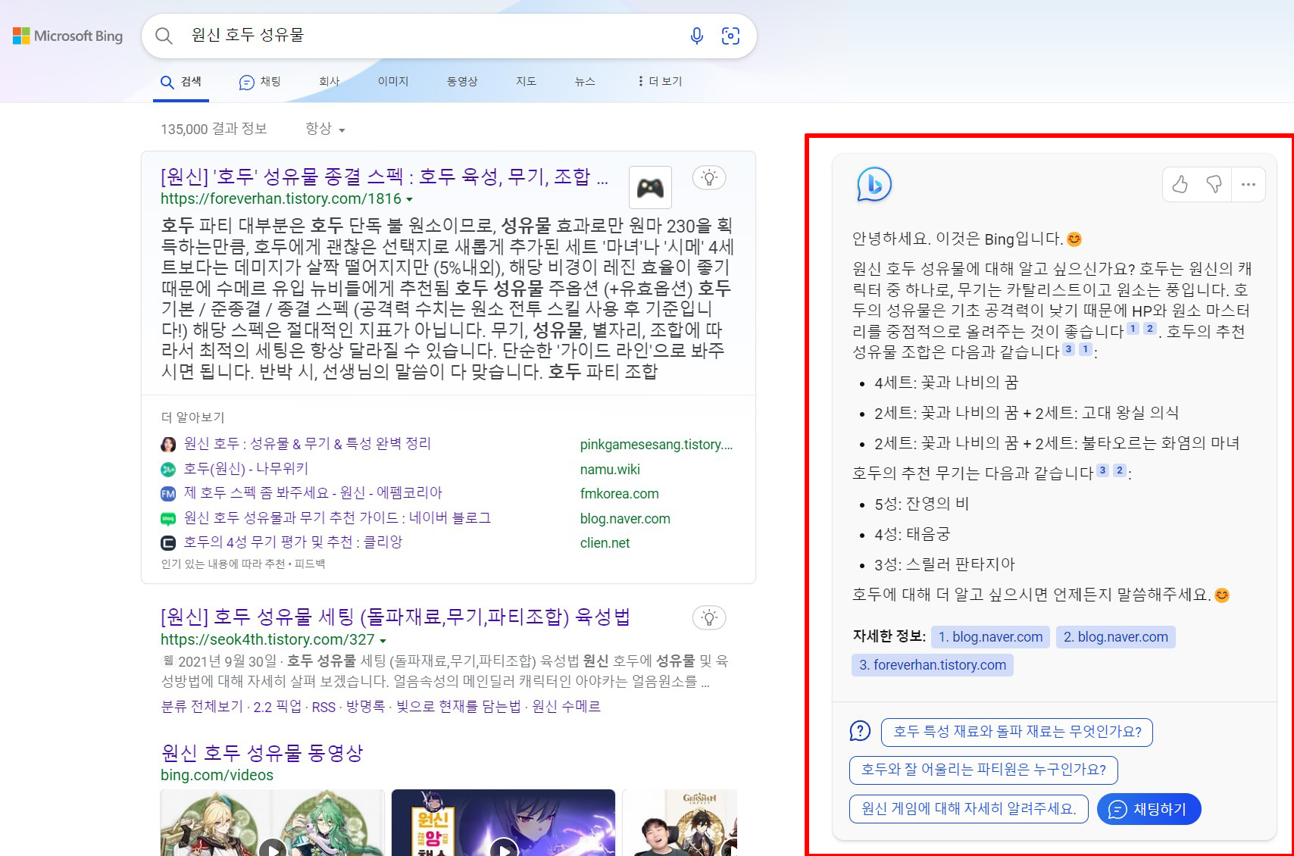Viewport: 1294px width, 856px height.
Task: Click game controller icon in first result
Action: click(650, 187)
